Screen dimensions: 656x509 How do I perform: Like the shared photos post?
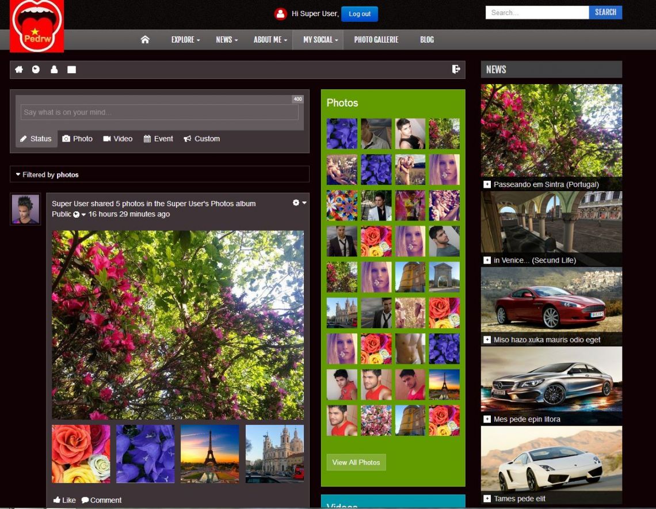pos(64,500)
